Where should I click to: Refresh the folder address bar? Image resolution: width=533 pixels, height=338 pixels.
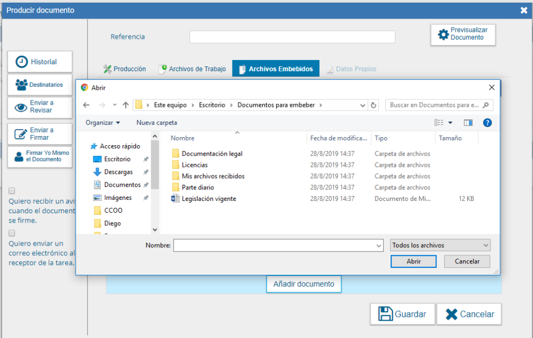click(x=374, y=105)
